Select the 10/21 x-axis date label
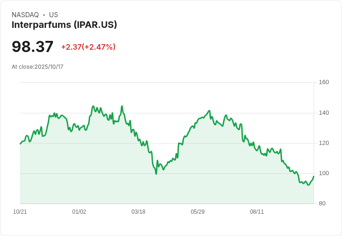The height and width of the screenshot is (236, 342). coord(20,212)
